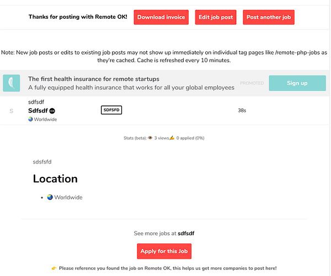Click the sdfsdf company name above job title

(37, 102)
